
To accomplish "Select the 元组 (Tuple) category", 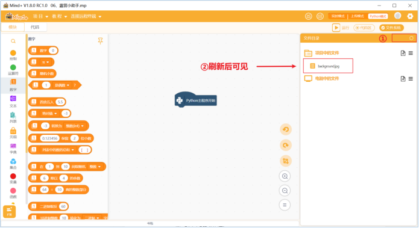I will coord(13,133).
